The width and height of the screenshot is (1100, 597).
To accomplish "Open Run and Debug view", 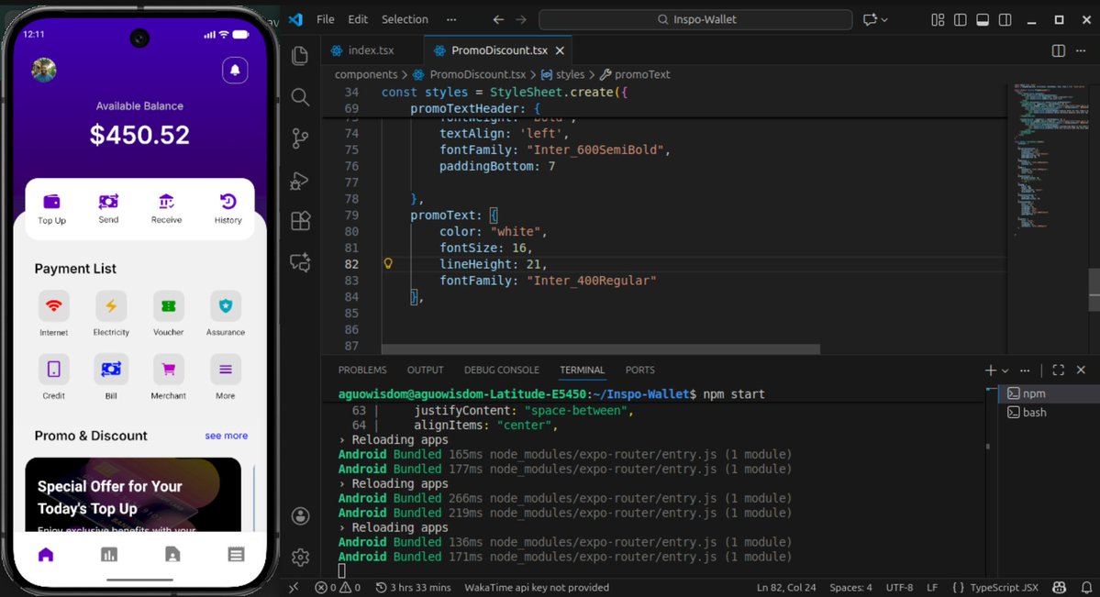I will pos(300,181).
